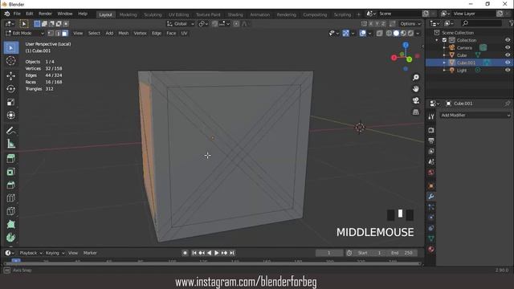
Task: Click the current frame number field
Action: [329, 253]
